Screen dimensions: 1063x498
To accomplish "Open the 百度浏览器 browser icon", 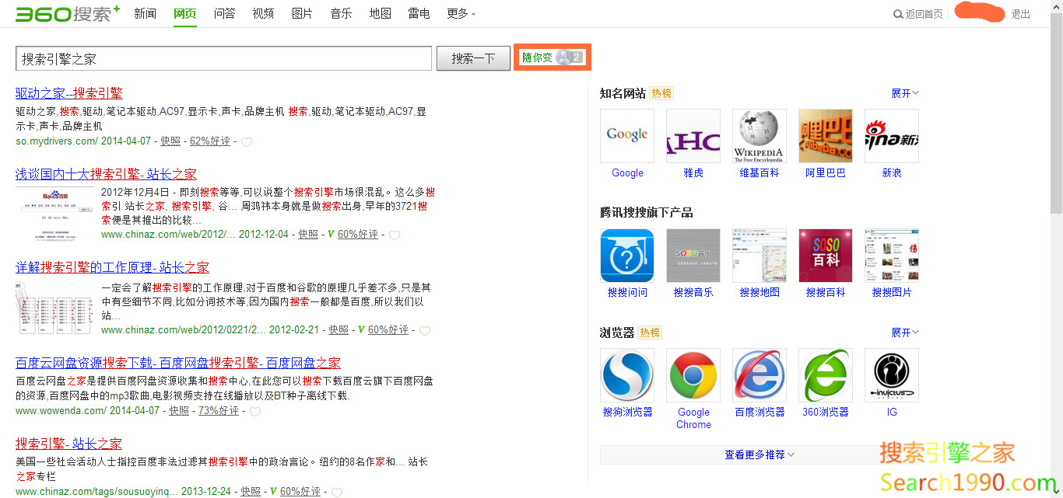I will [760, 375].
